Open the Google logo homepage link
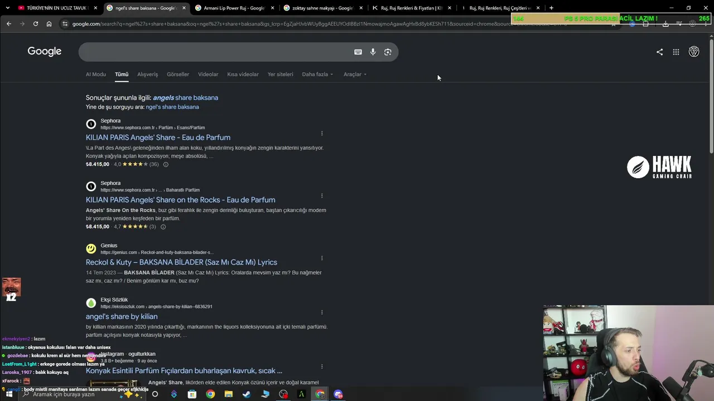 45,51
